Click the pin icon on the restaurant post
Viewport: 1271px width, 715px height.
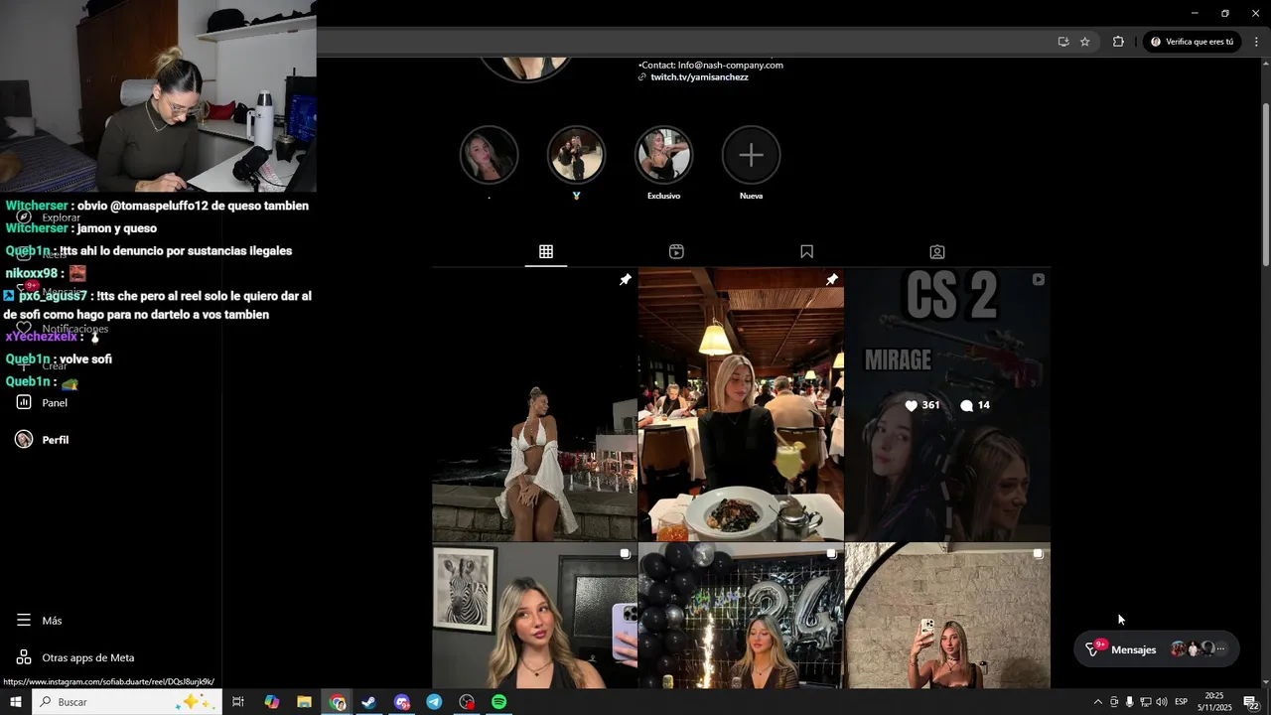832,280
